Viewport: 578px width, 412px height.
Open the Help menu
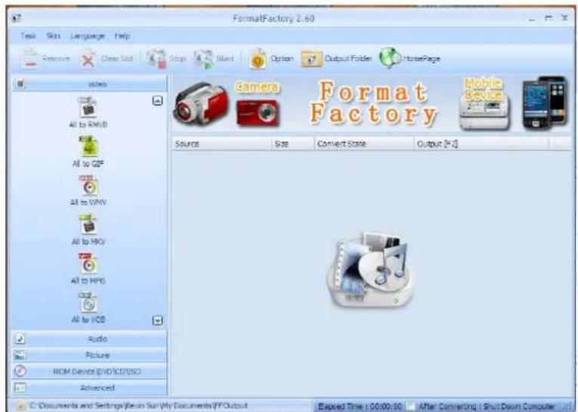coord(122,35)
